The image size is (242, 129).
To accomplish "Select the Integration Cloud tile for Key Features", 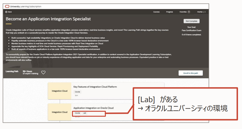I will tap(59, 91).
